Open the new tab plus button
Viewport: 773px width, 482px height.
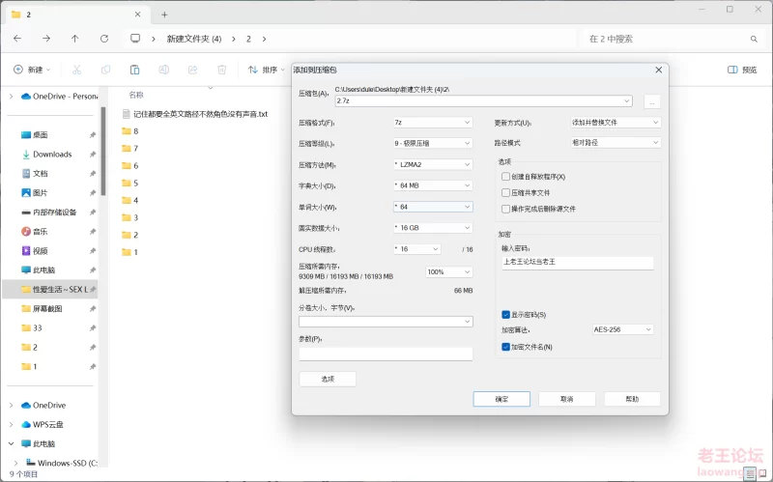(x=164, y=14)
